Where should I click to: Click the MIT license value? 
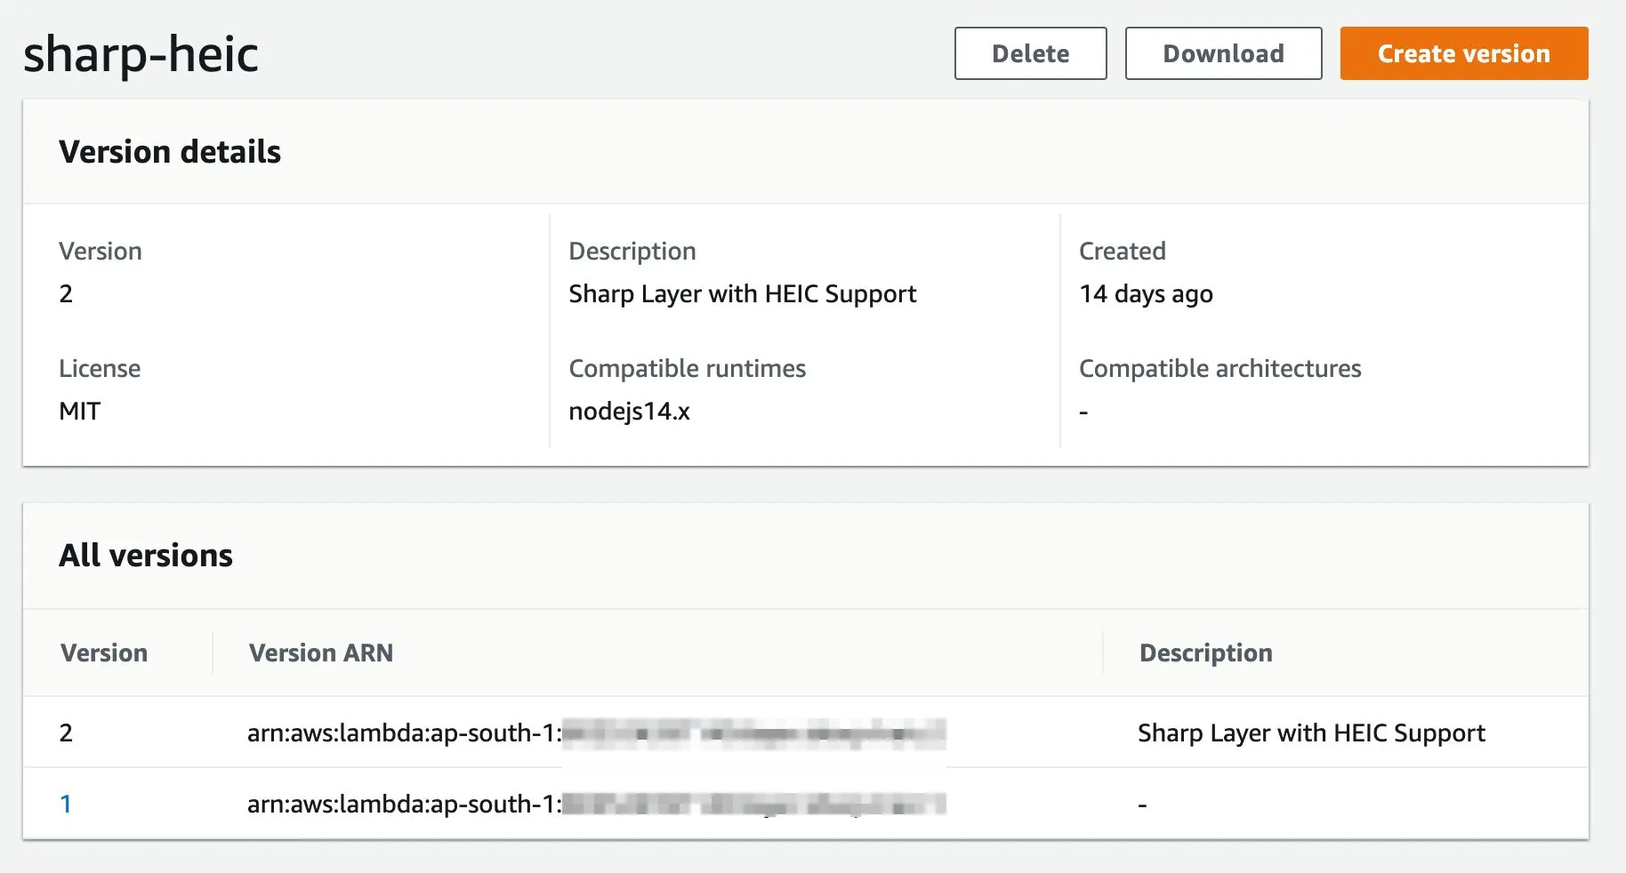[80, 411]
